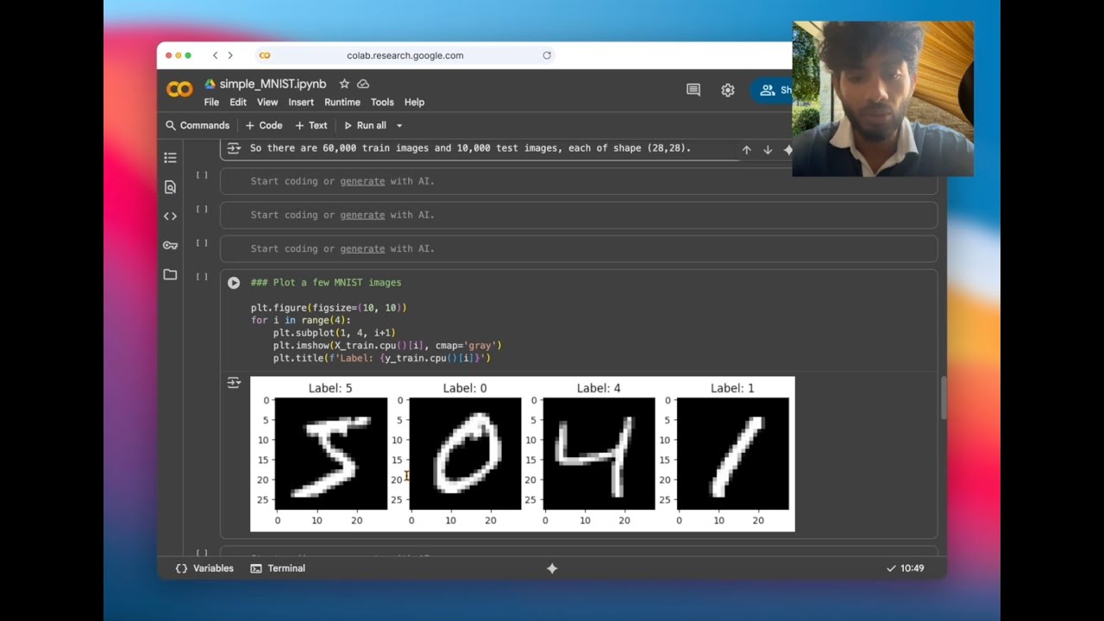Open the View menu

click(x=267, y=102)
